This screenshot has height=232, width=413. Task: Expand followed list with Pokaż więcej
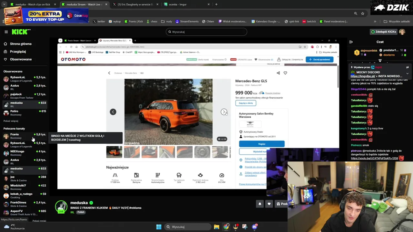11,121
